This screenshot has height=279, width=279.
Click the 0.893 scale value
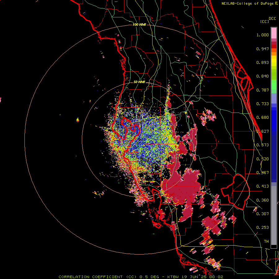[263, 62]
